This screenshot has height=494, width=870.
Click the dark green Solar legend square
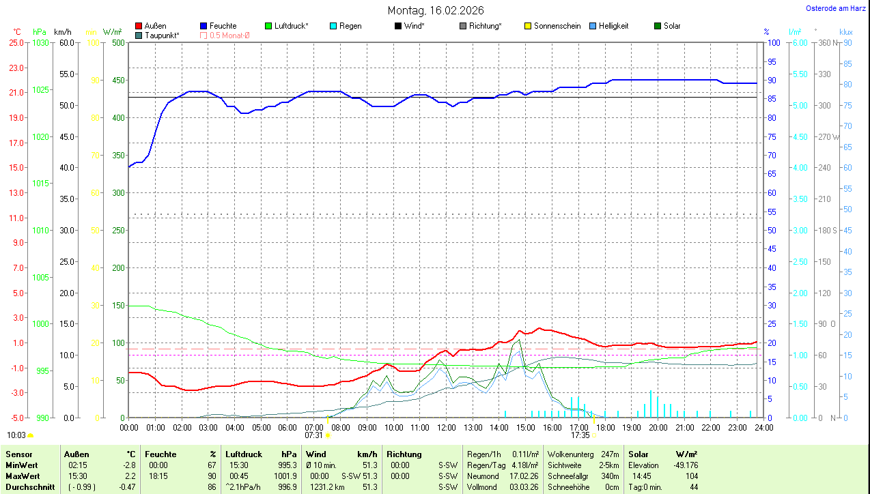(x=658, y=26)
